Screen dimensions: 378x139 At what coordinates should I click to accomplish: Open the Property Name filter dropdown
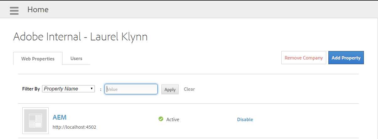click(x=68, y=89)
